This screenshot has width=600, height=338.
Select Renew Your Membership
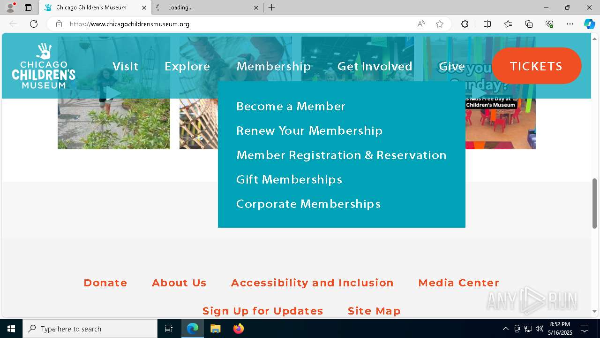click(309, 131)
